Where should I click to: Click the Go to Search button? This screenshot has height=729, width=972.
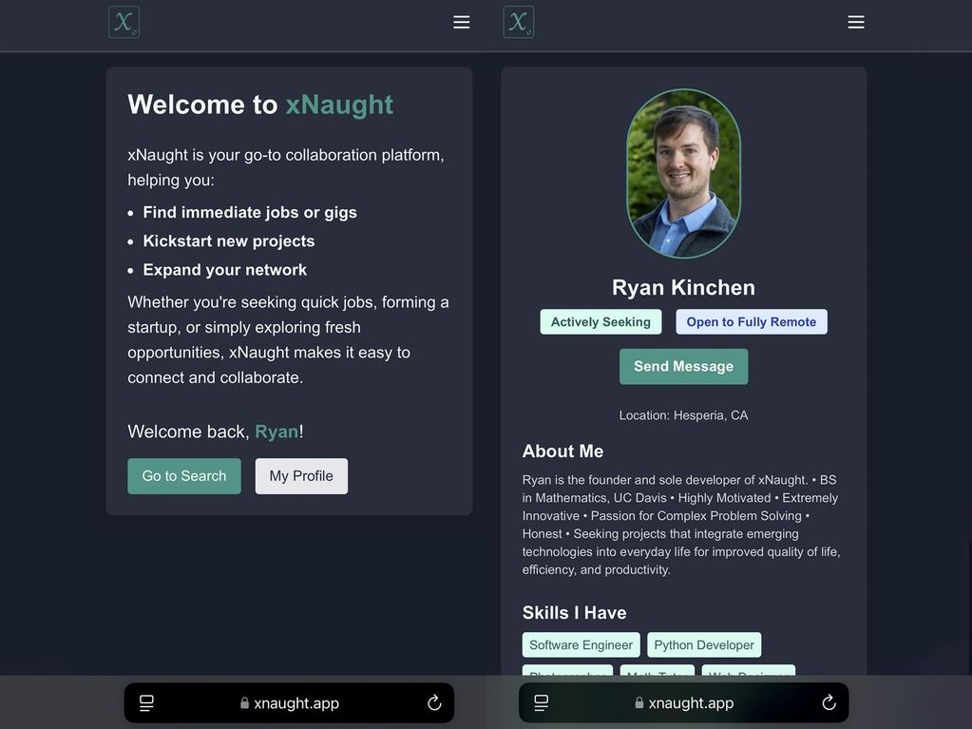(x=184, y=476)
